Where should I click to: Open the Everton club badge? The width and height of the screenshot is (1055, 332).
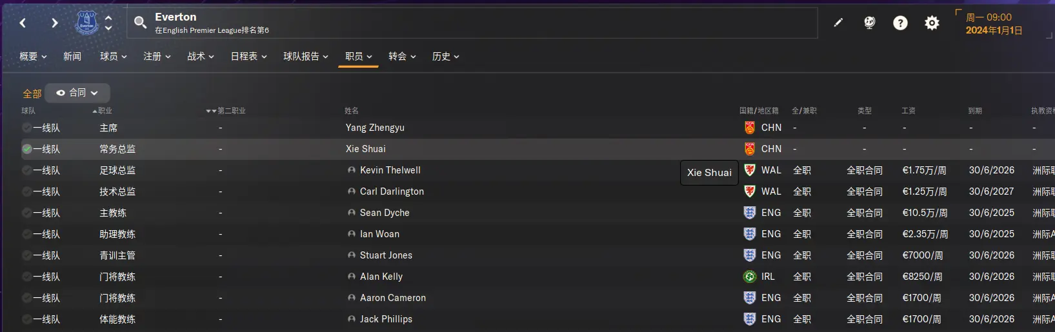[86, 23]
